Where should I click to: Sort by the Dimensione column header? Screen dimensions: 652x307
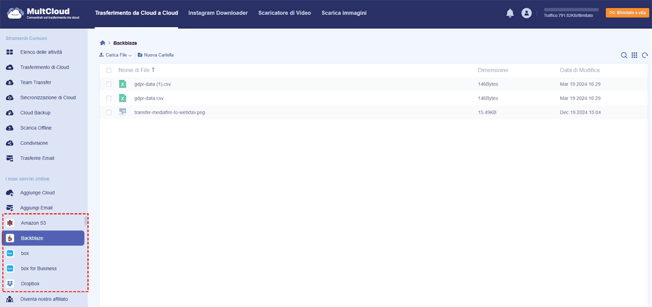[493, 70]
